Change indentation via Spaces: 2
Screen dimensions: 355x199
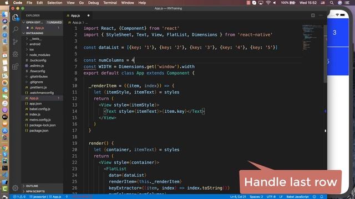pos(256,197)
